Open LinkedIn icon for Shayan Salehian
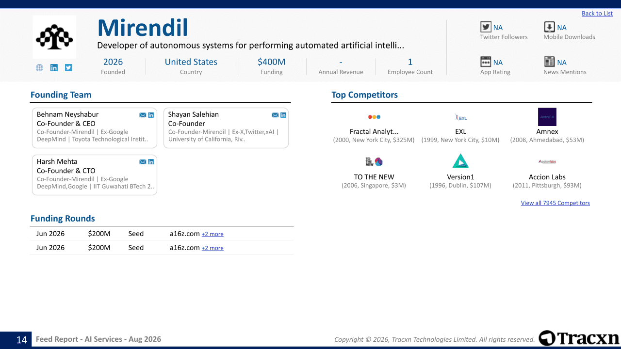The height and width of the screenshot is (349, 621). tap(283, 115)
